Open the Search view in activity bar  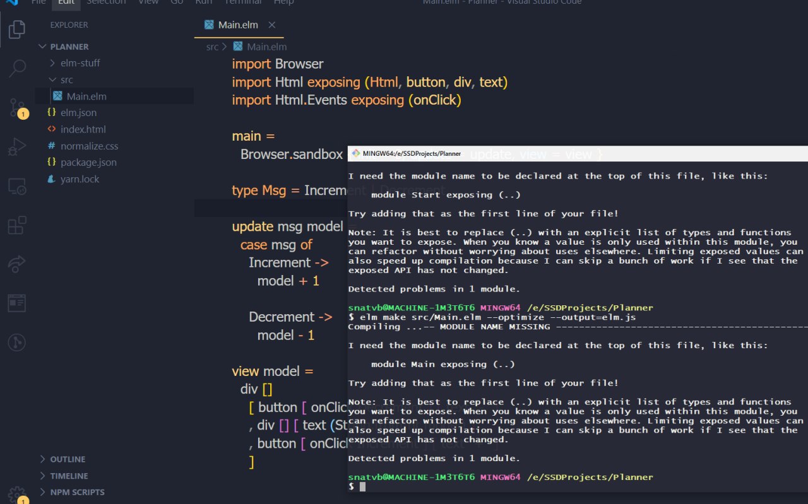[17, 68]
